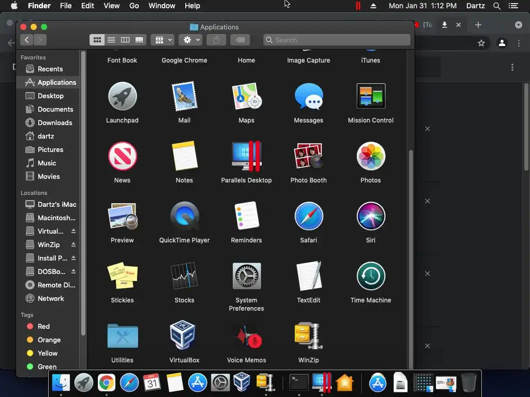Screen dimensions: 530x397
Task: Open the Stickies app icon
Action: tap(122, 276)
